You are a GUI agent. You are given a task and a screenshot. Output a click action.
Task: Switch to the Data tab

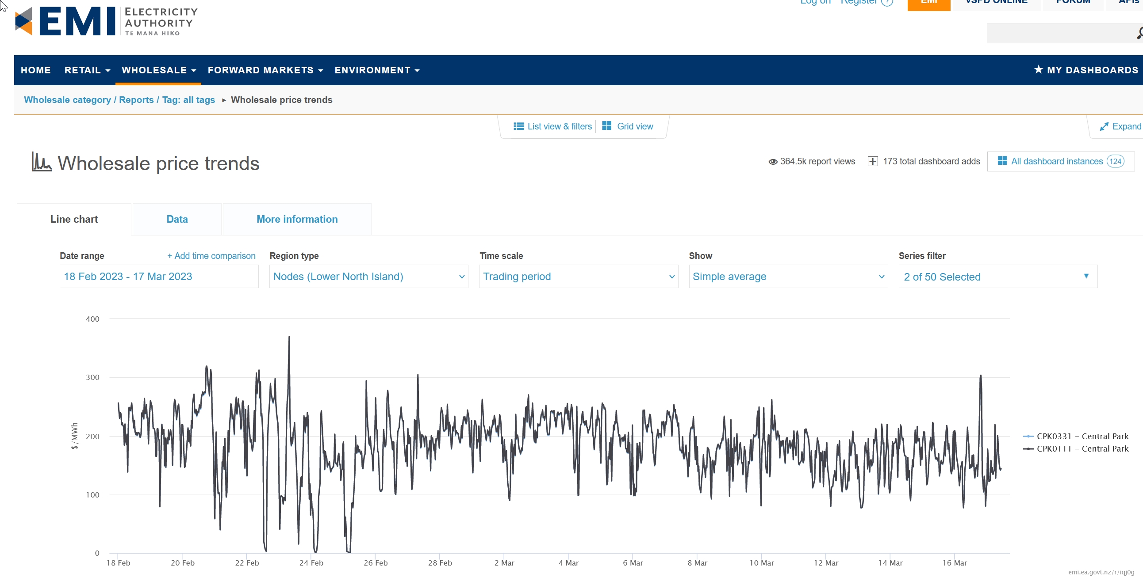pos(176,220)
